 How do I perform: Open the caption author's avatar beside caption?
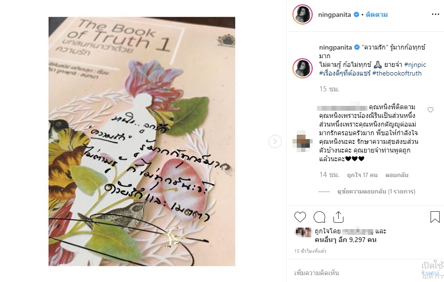(303, 68)
